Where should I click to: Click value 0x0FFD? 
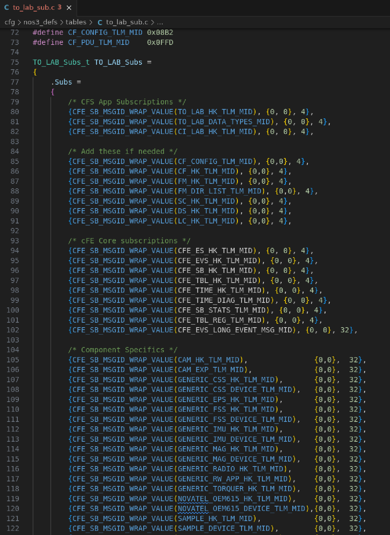click(160, 42)
